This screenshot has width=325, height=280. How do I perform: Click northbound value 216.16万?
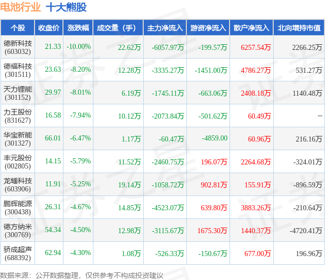coord(309,139)
